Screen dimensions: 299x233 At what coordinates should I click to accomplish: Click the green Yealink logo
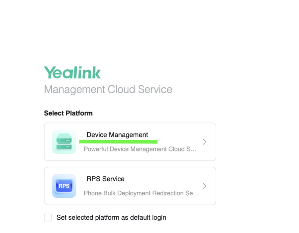[72, 72]
